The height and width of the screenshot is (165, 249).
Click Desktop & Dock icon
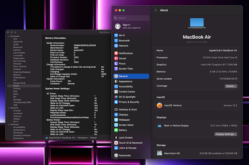click(x=116, y=110)
